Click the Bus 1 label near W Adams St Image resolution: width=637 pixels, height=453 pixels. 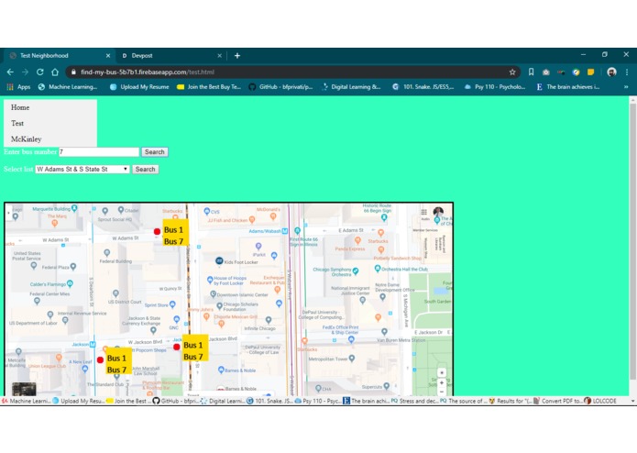(x=173, y=229)
